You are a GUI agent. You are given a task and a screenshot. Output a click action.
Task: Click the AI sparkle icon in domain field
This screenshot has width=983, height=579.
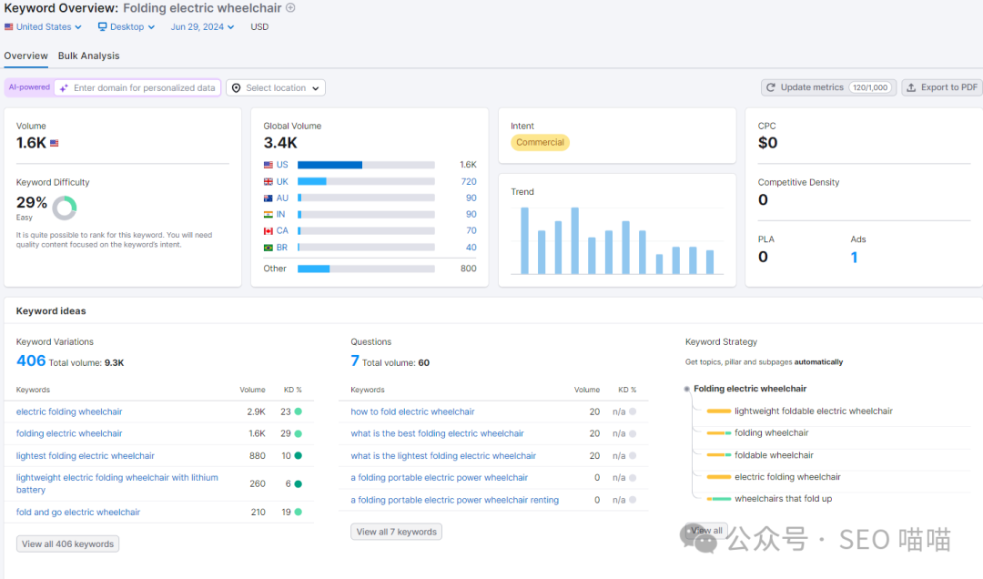click(64, 88)
